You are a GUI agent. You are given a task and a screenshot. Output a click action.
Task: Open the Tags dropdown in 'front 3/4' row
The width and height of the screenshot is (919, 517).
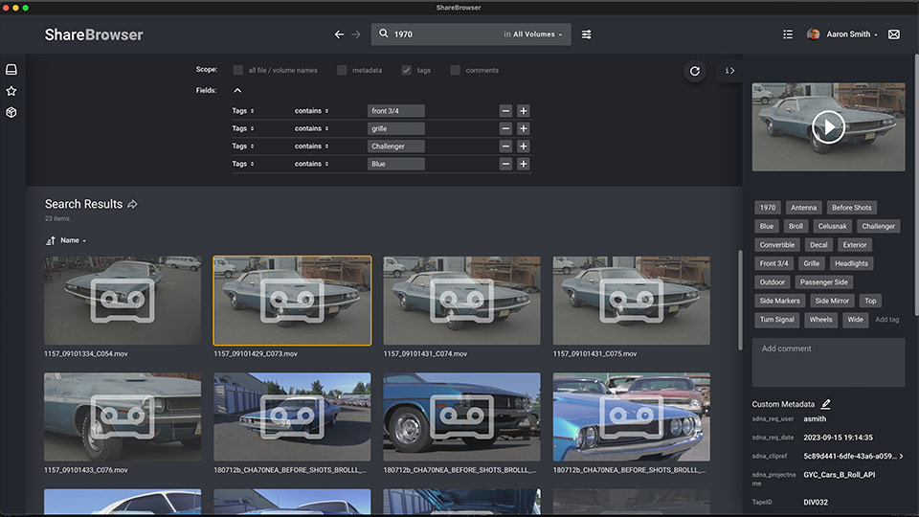pyautogui.click(x=242, y=111)
